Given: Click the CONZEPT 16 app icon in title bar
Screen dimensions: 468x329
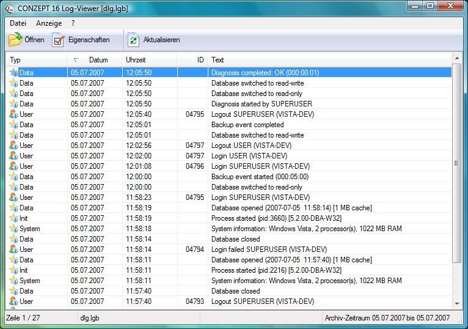Looking at the screenshot, I should [10, 9].
